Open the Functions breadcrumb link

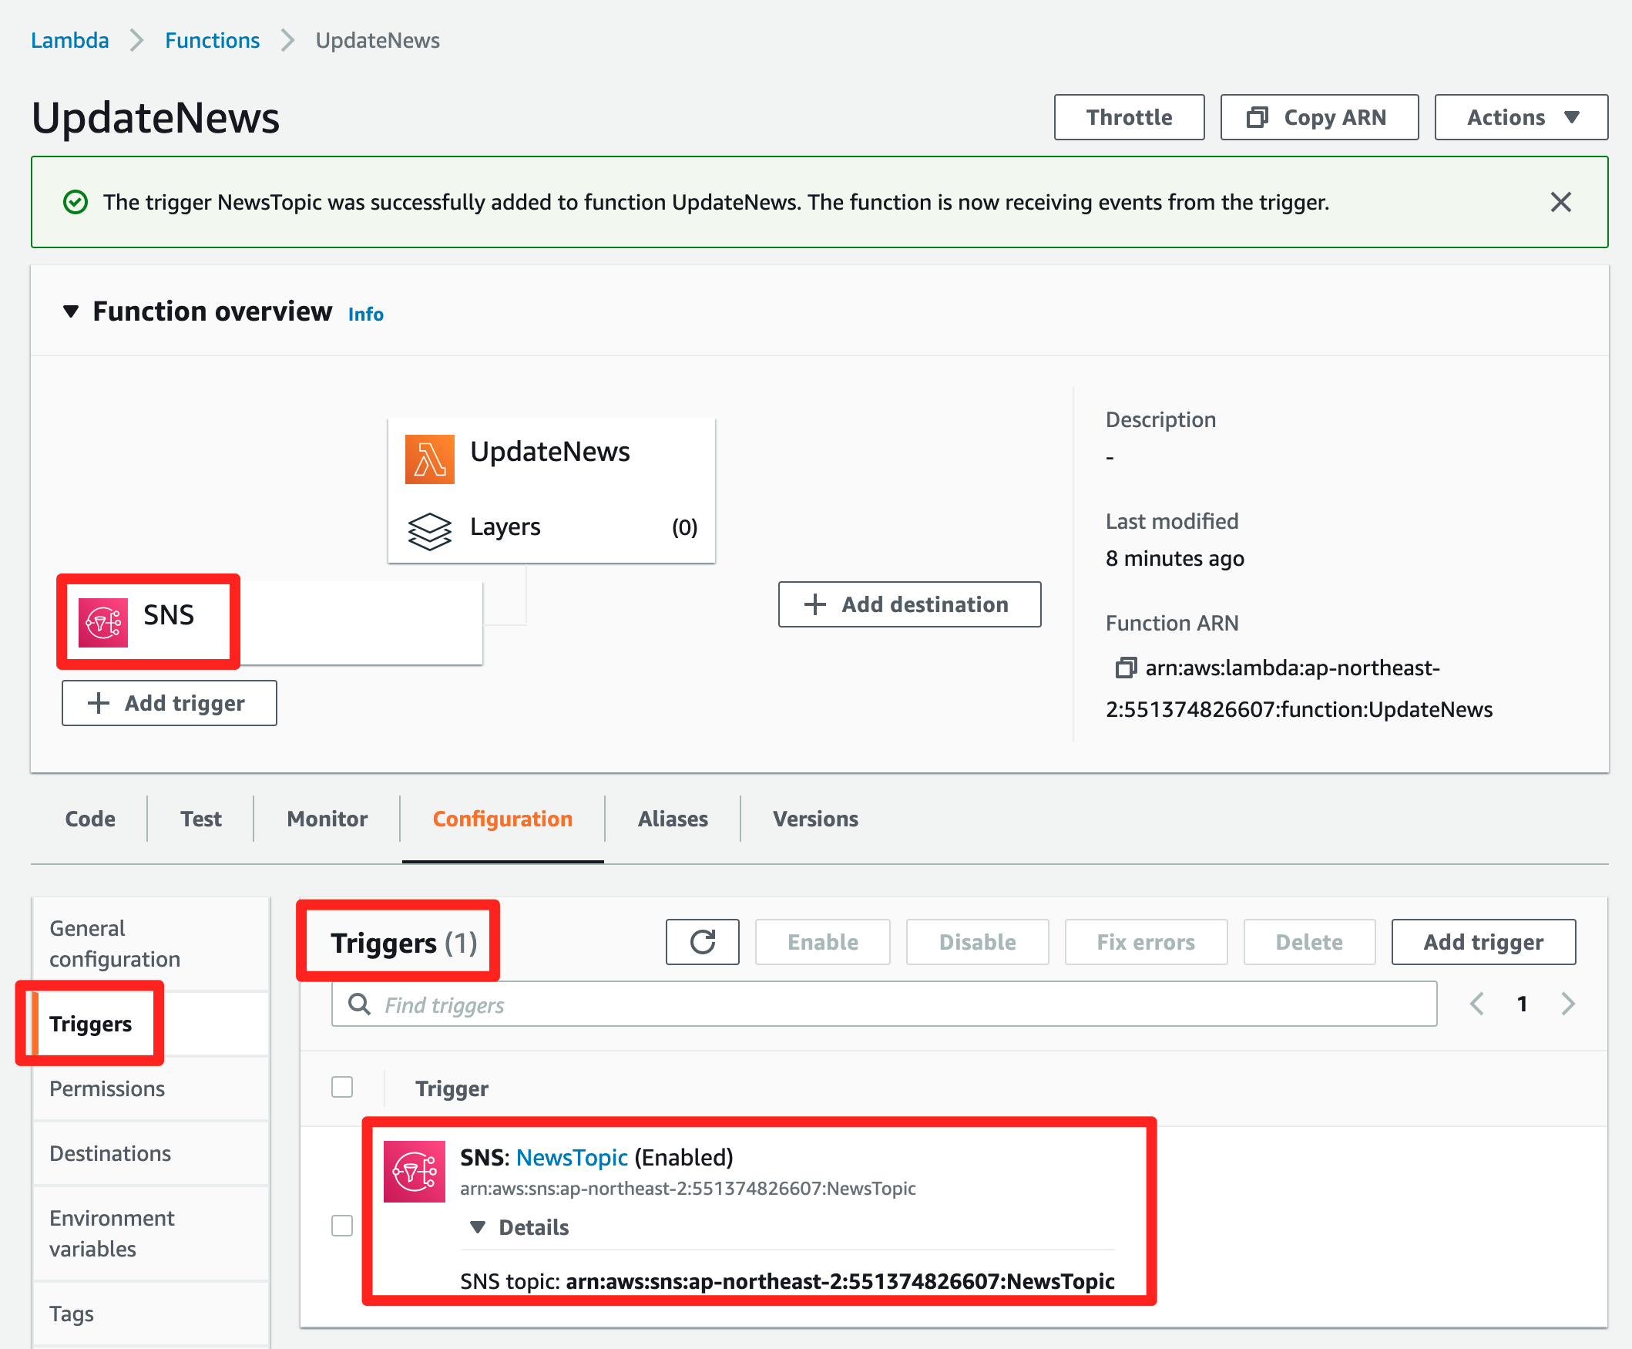tap(212, 40)
